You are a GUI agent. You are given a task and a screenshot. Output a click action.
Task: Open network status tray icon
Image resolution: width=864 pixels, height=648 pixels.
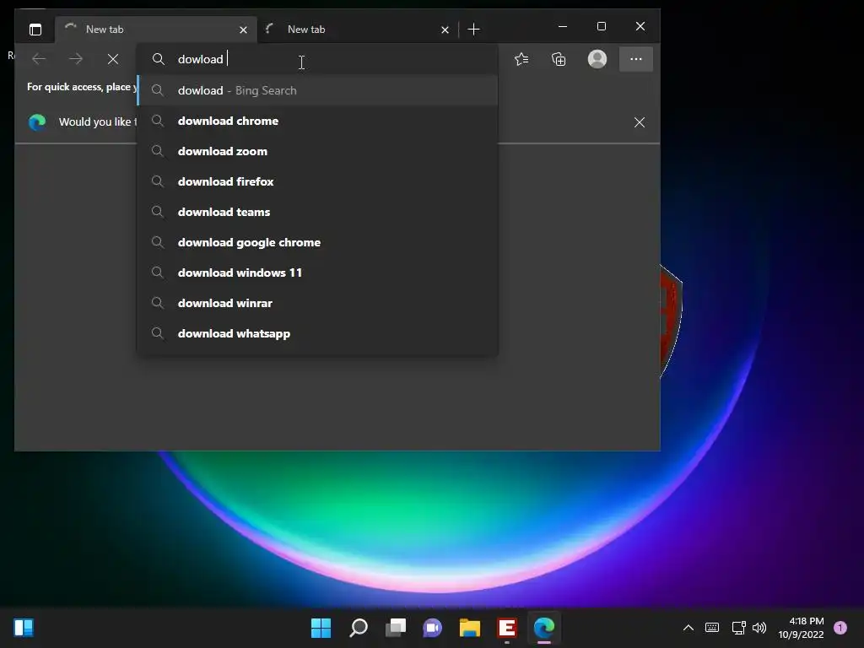[x=738, y=628]
